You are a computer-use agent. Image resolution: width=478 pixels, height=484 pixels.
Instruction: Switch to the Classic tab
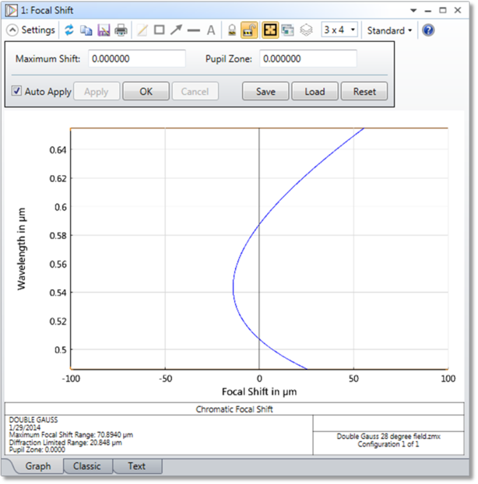[x=86, y=466]
